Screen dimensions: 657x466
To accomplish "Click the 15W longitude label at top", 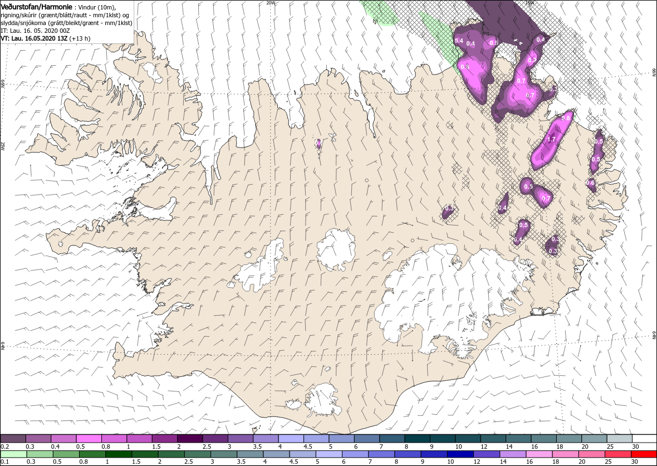I will (x=529, y=3).
